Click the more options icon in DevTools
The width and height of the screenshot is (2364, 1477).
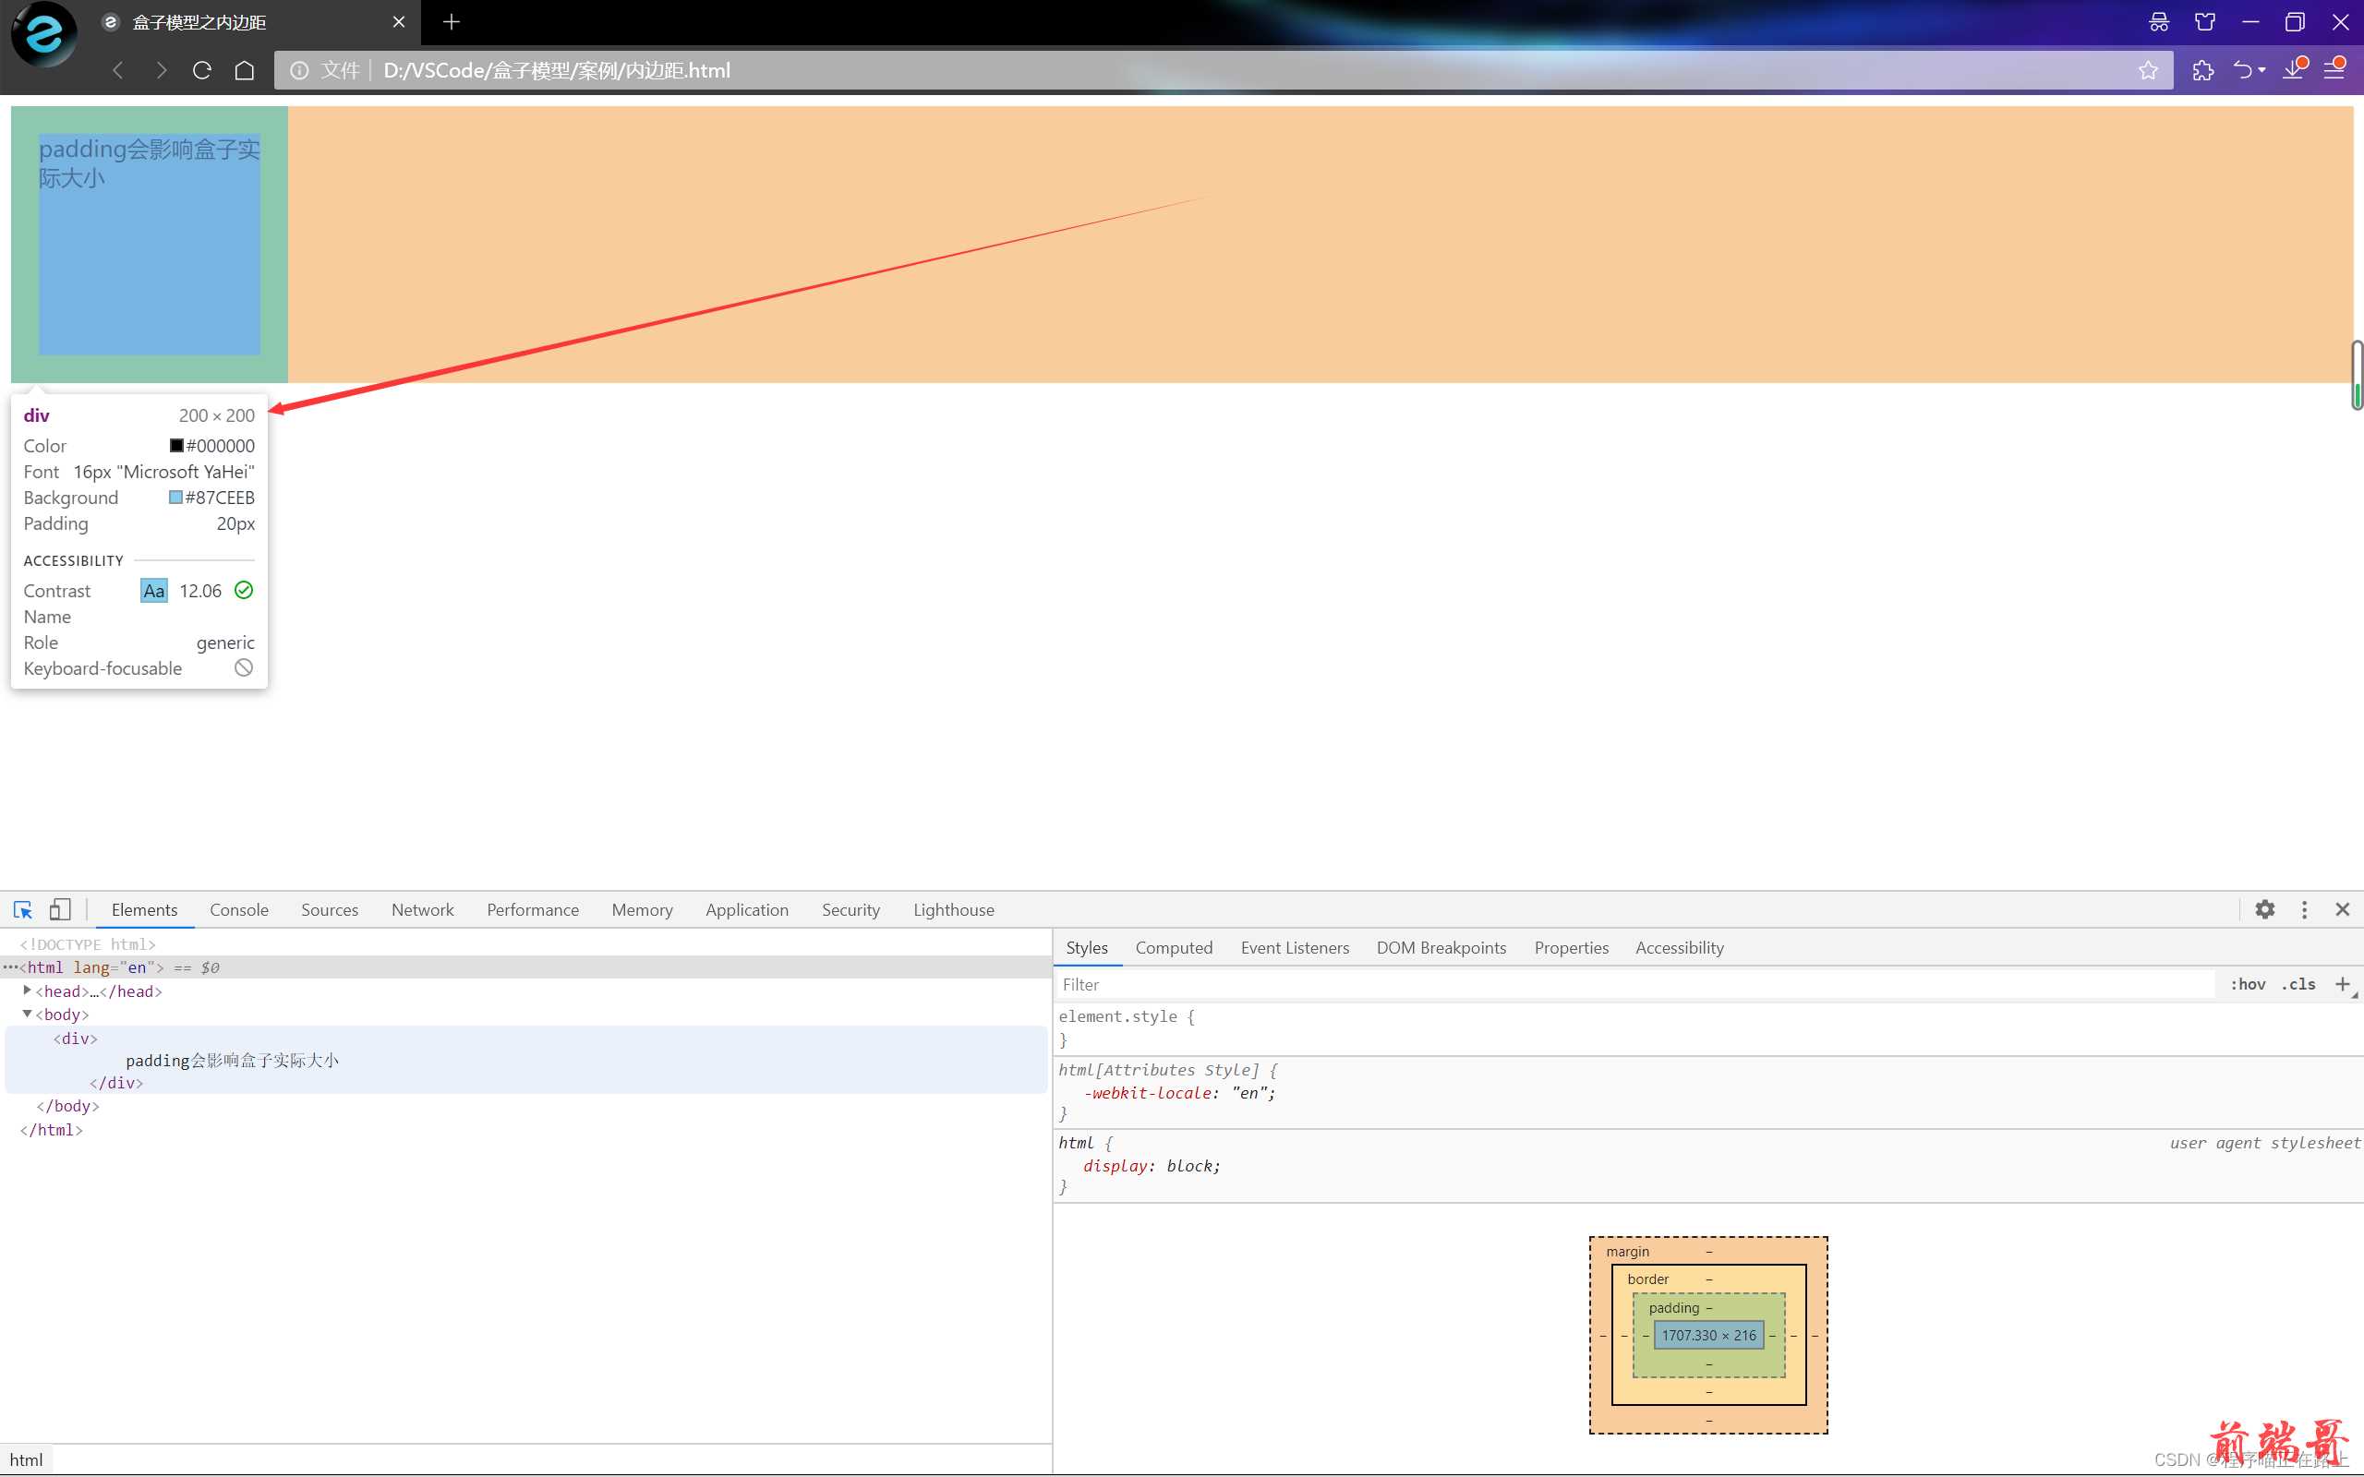tap(2304, 908)
